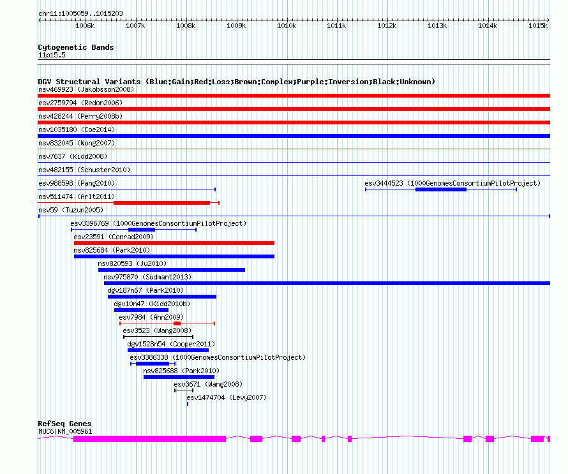
Task: Click the esv7984 (Ahn2009) red block
Action: [x=177, y=323]
